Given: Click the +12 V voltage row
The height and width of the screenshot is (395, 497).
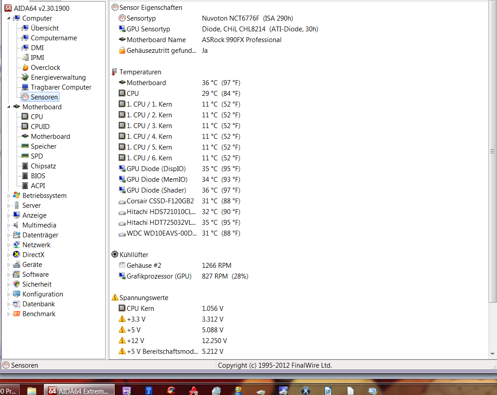Looking at the screenshot, I should point(173,340).
